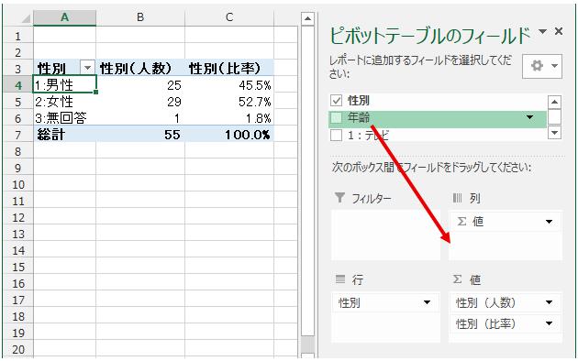This screenshot has width=578, height=361.
Task: Click the select-all corner of the worksheet
Action: [26, 17]
